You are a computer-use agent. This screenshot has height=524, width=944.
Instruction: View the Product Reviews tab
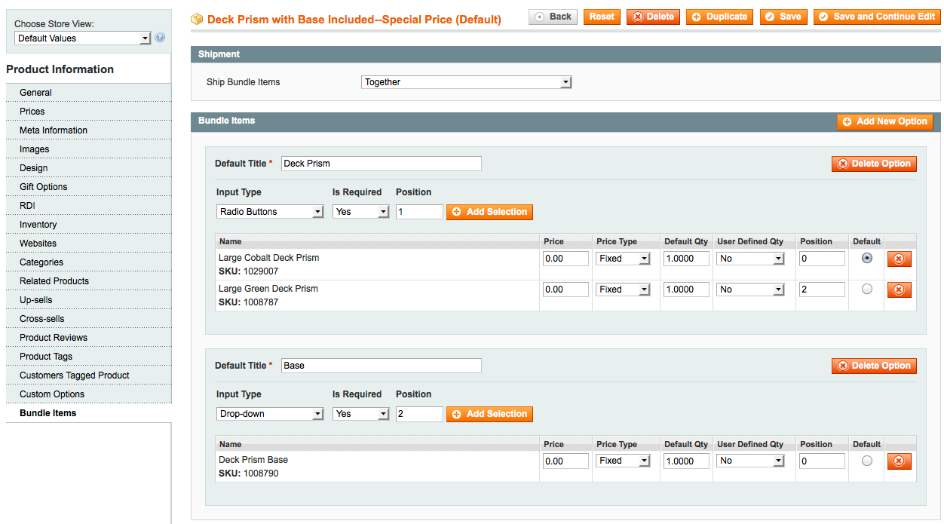(89, 338)
